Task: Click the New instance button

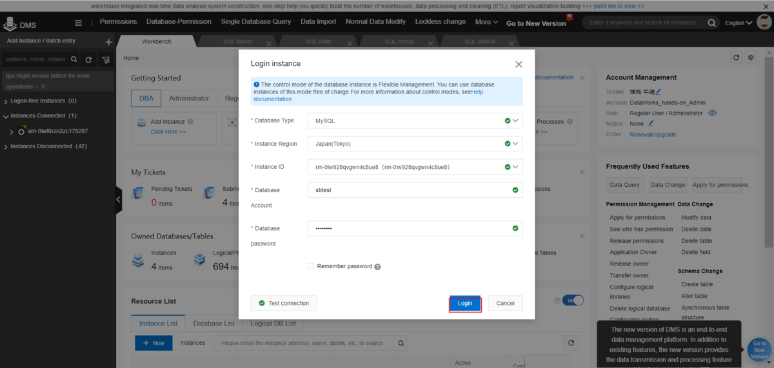Action: click(154, 343)
